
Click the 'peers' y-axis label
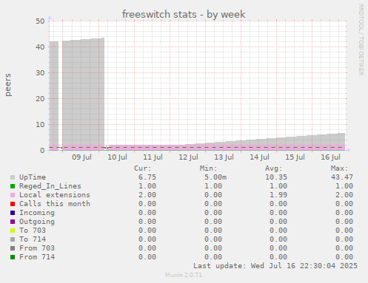click(x=8, y=85)
